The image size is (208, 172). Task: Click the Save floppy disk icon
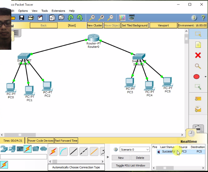22,18
